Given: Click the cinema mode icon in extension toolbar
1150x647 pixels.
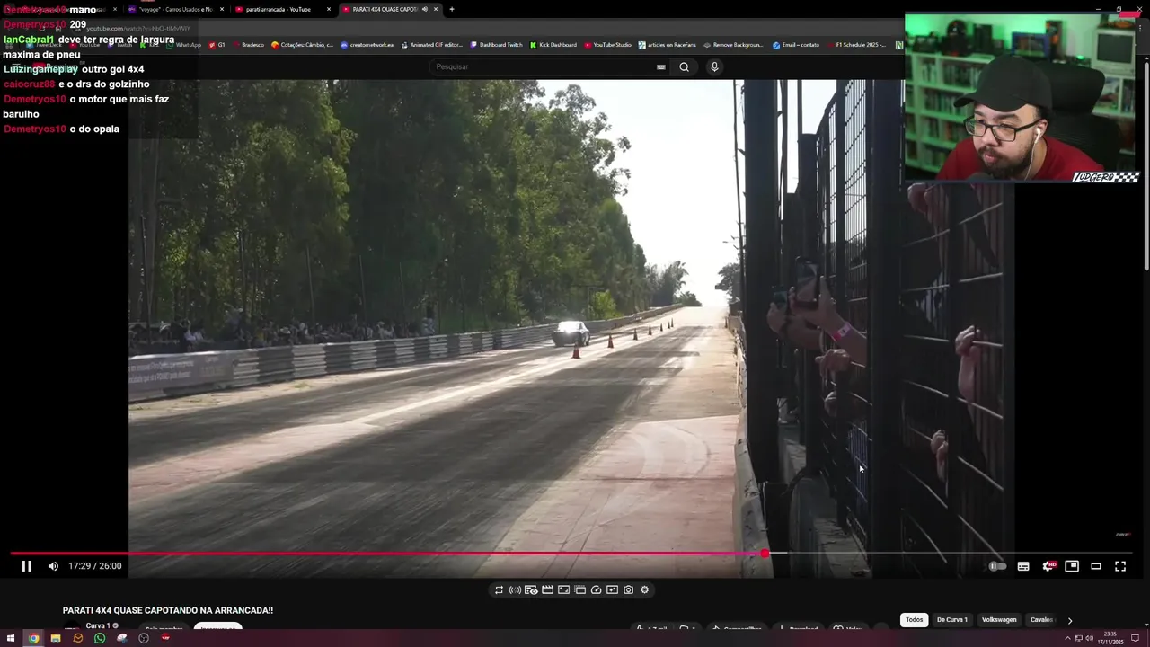Looking at the screenshot, I should pos(563,590).
